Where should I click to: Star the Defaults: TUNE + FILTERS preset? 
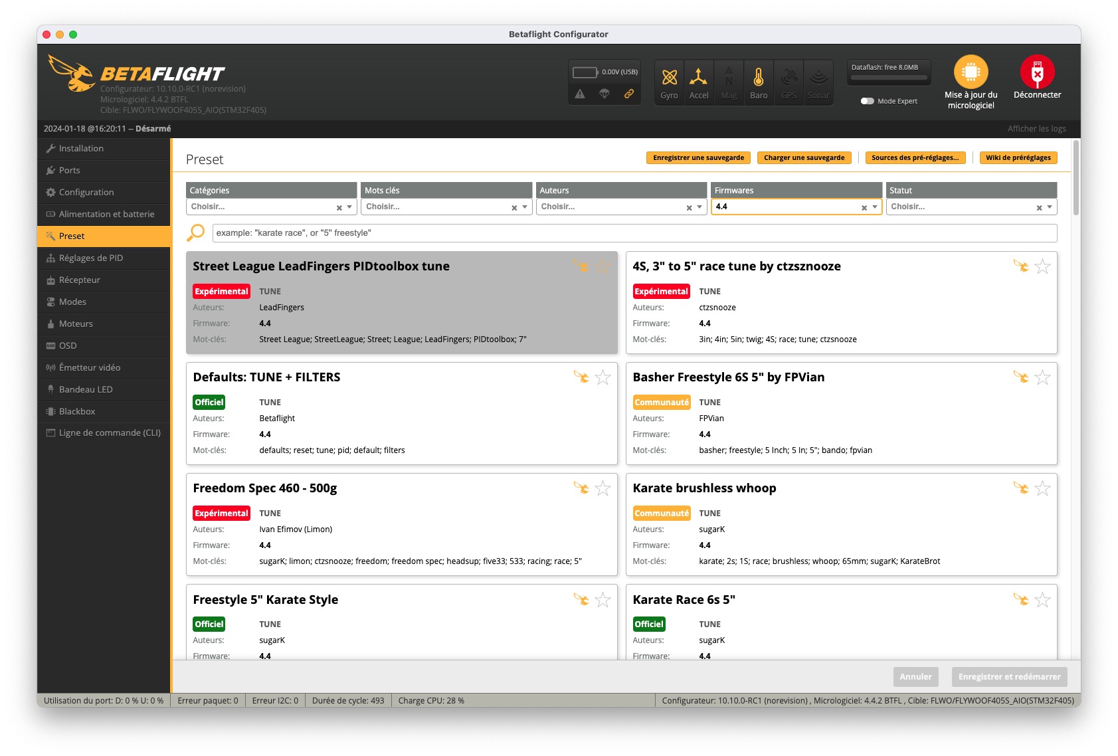[x=603, y=377]
